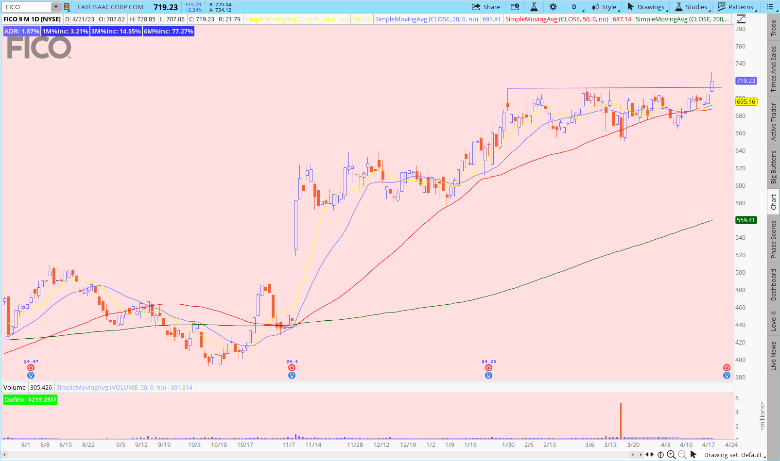Click the FICO 9 M 1D [NYSE] label

[x=32, y=19]
